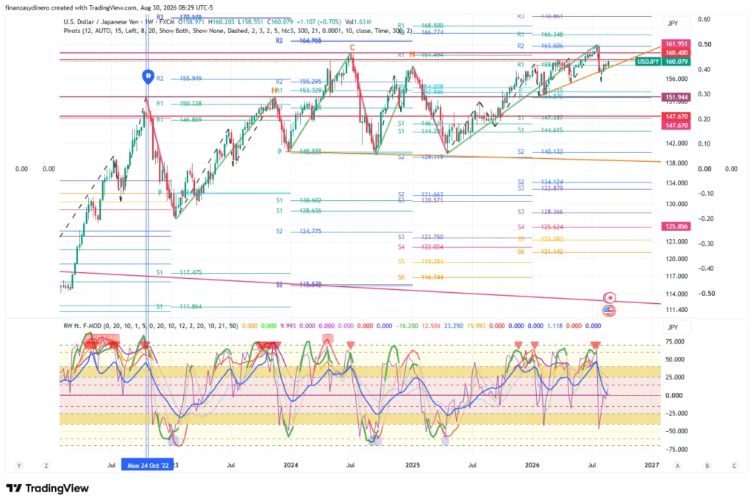Click the 2025 label on the time axis
Image resolution: width=753 pixels, height=504 pixels.
[413, 465]
